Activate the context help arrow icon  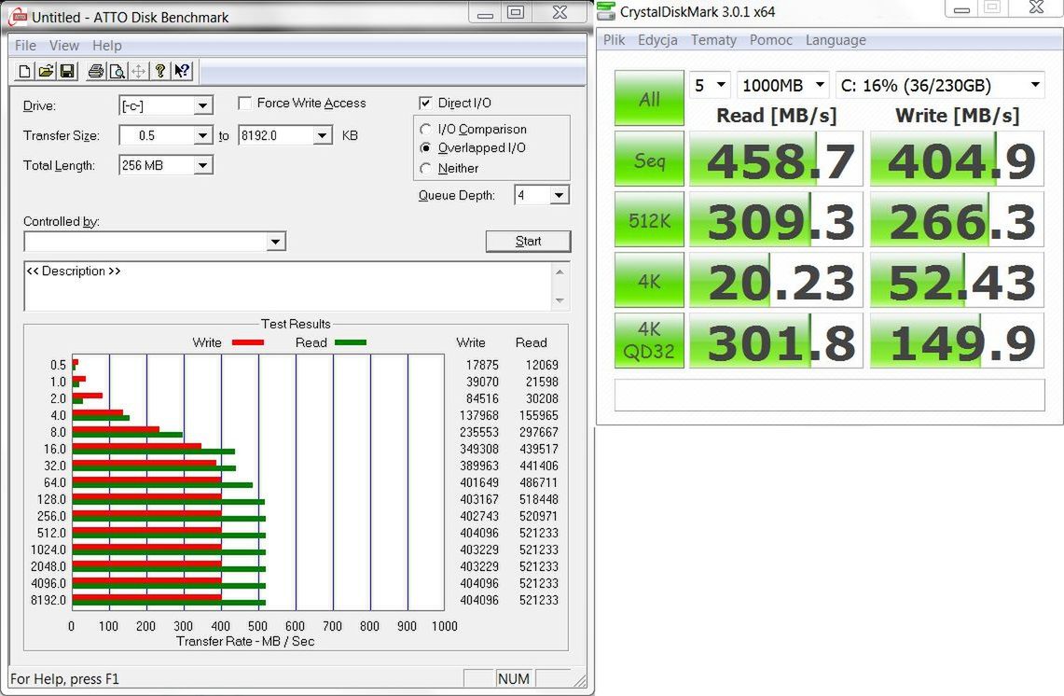coord(182,71)
